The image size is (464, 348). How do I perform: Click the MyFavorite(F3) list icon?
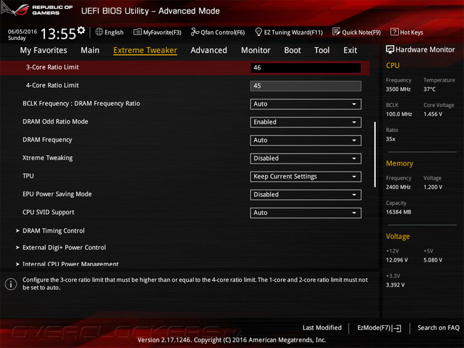[137, 32]
